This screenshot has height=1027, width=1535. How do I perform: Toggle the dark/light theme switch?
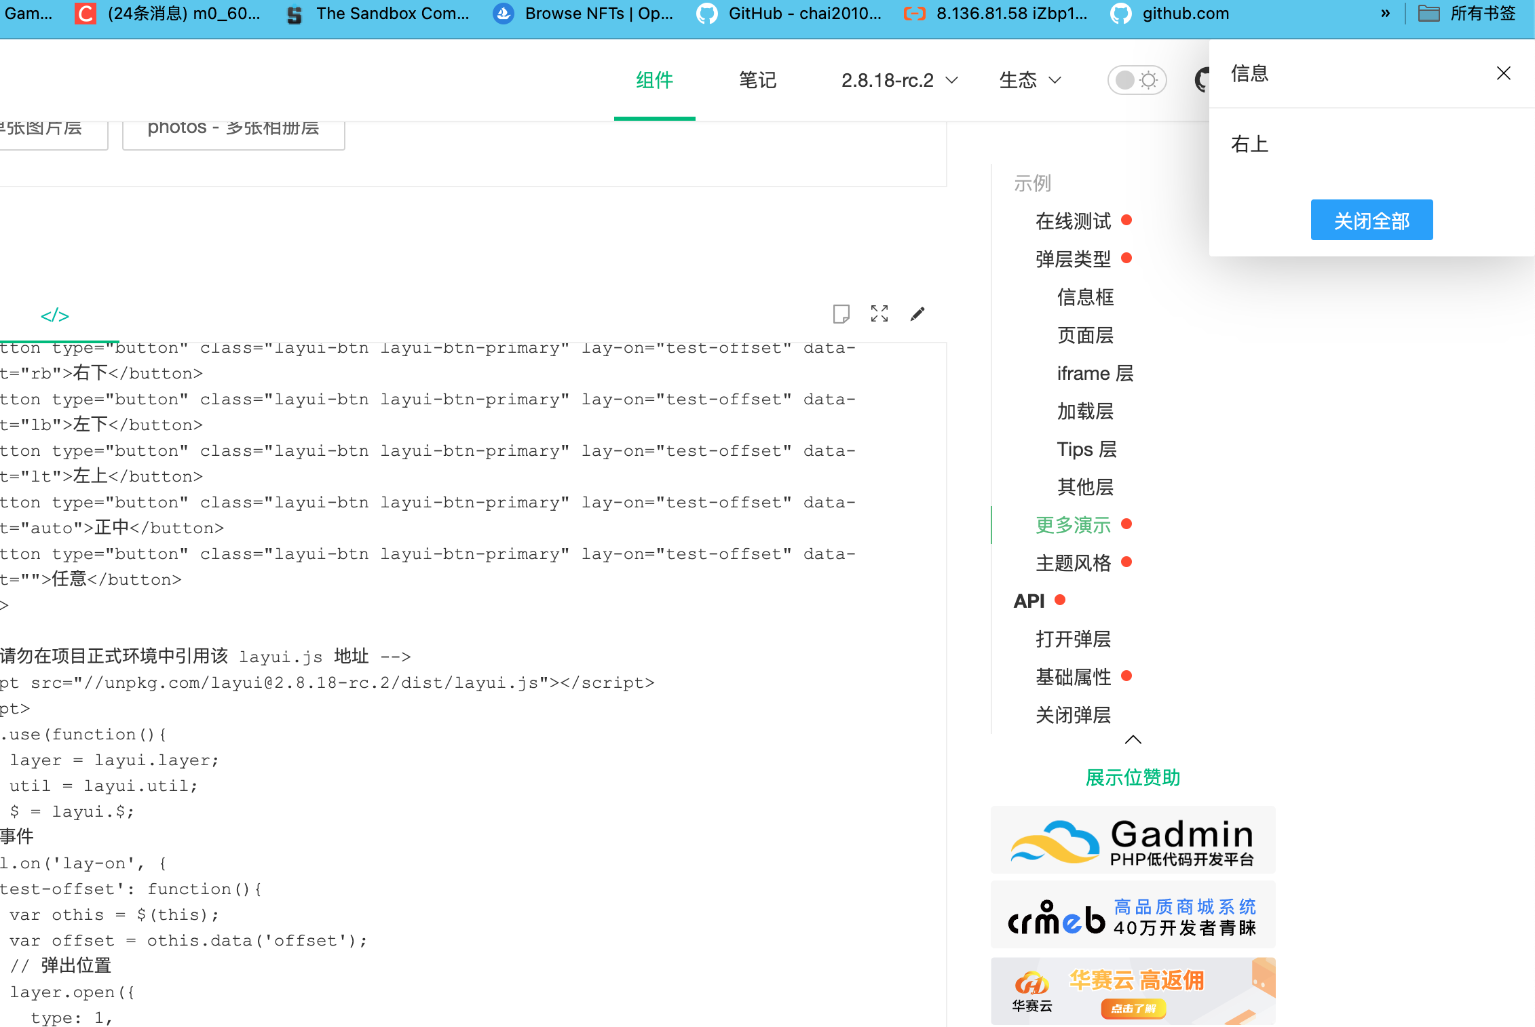point(1137,80)
